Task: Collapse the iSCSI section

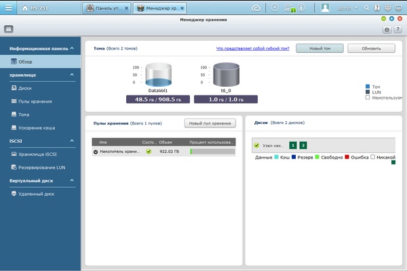Action: (x=72, y=140)
